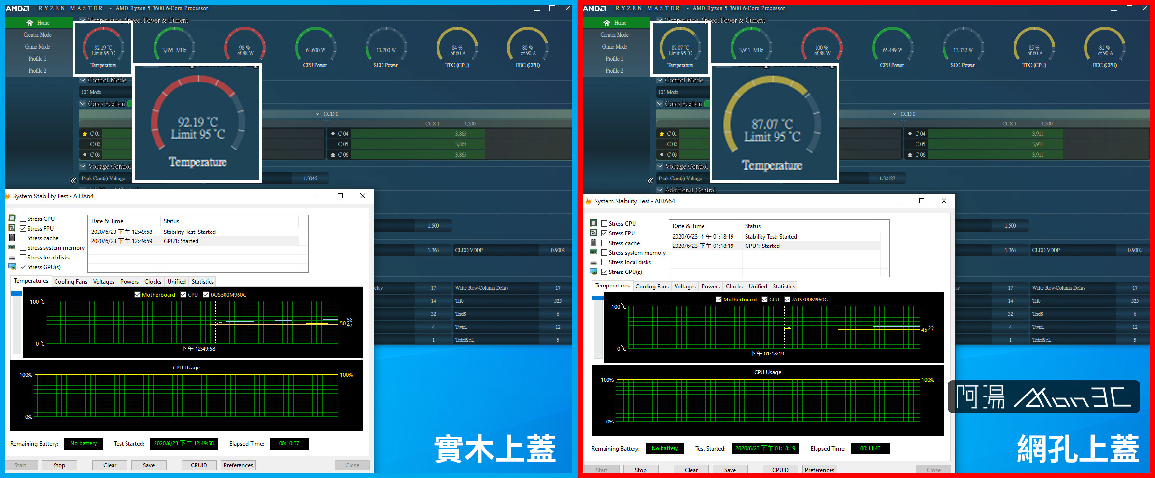Viewport: 1155px width, 478px height.
Task: Enable Stress system memory in 01:18:19 AIDA64 window
Action: click(x=604, y=253)
